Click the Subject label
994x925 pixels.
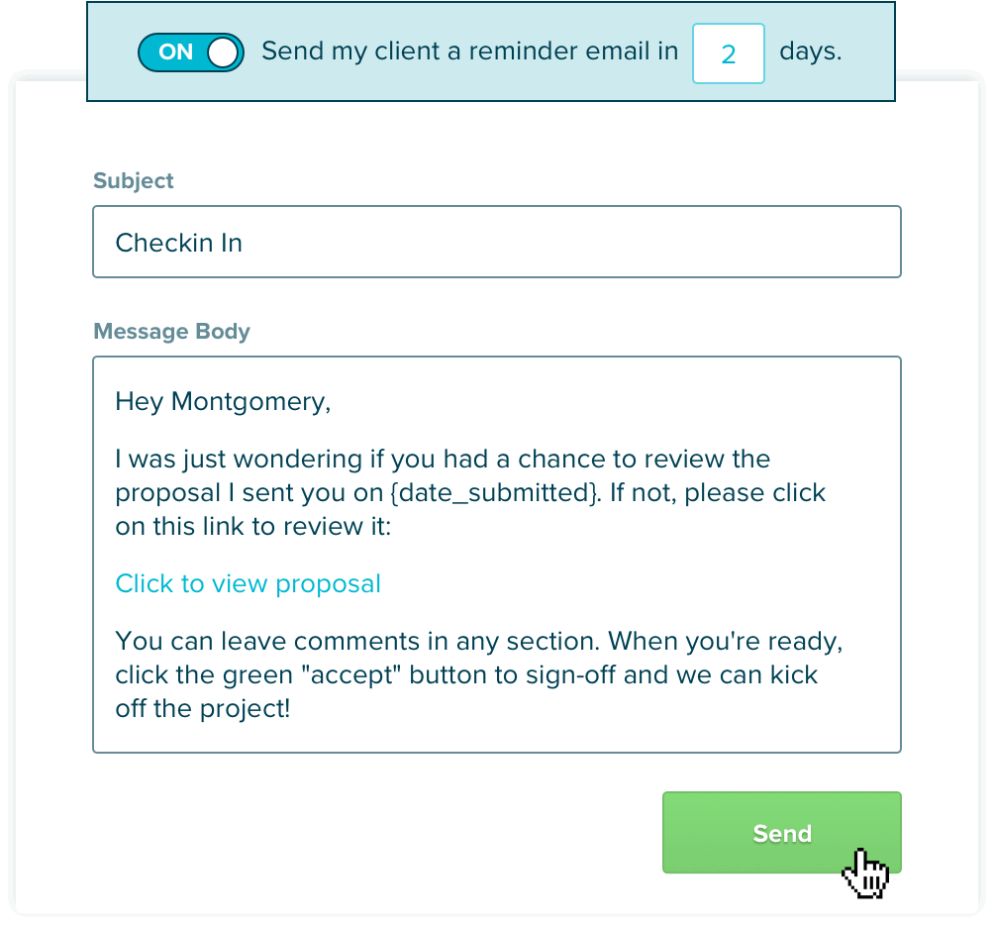pos(133,180)
